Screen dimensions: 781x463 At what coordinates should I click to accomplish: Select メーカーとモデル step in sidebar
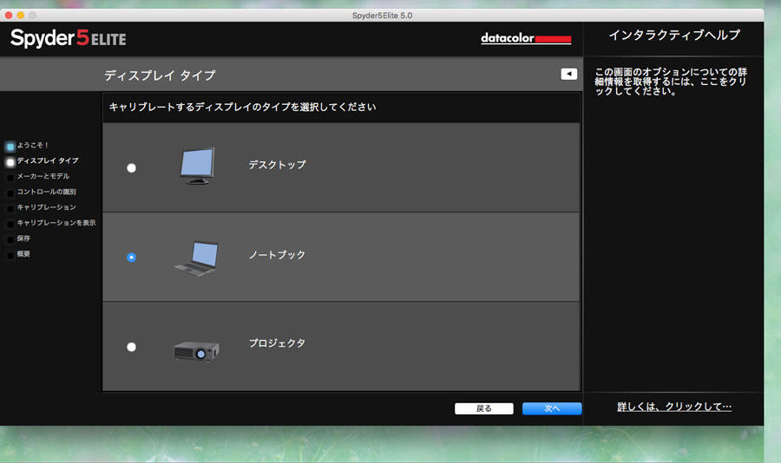pos(43,176)
